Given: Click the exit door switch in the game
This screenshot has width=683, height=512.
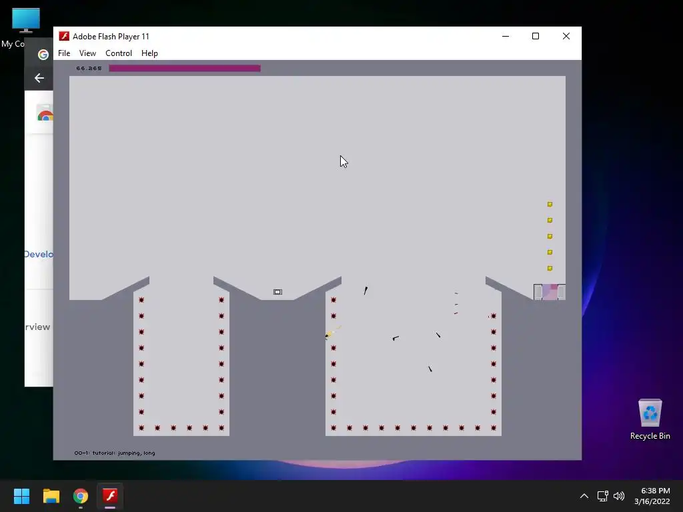Looking at the screenshot, I should tap(277, 292).
